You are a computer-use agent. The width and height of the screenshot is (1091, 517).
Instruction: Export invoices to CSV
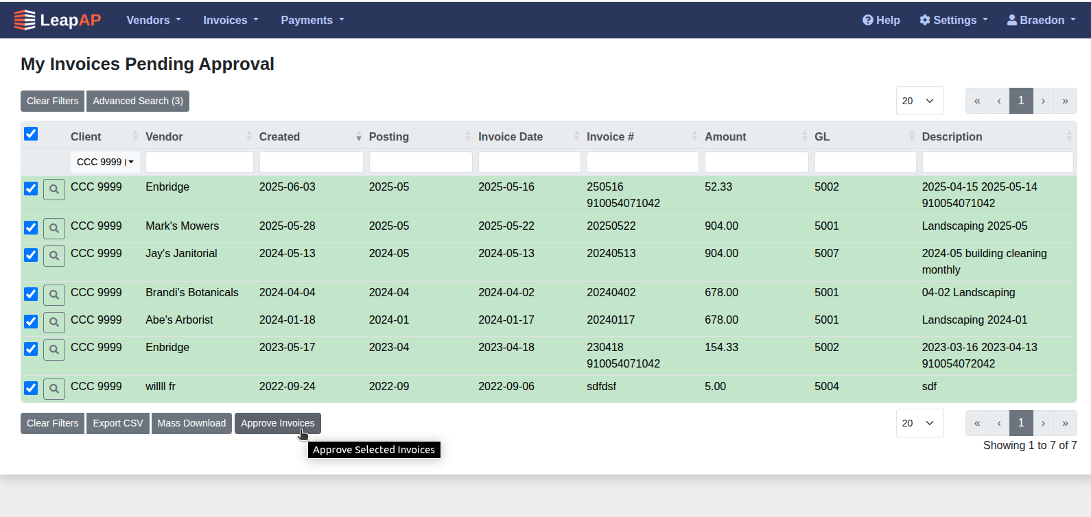[118, 423]
